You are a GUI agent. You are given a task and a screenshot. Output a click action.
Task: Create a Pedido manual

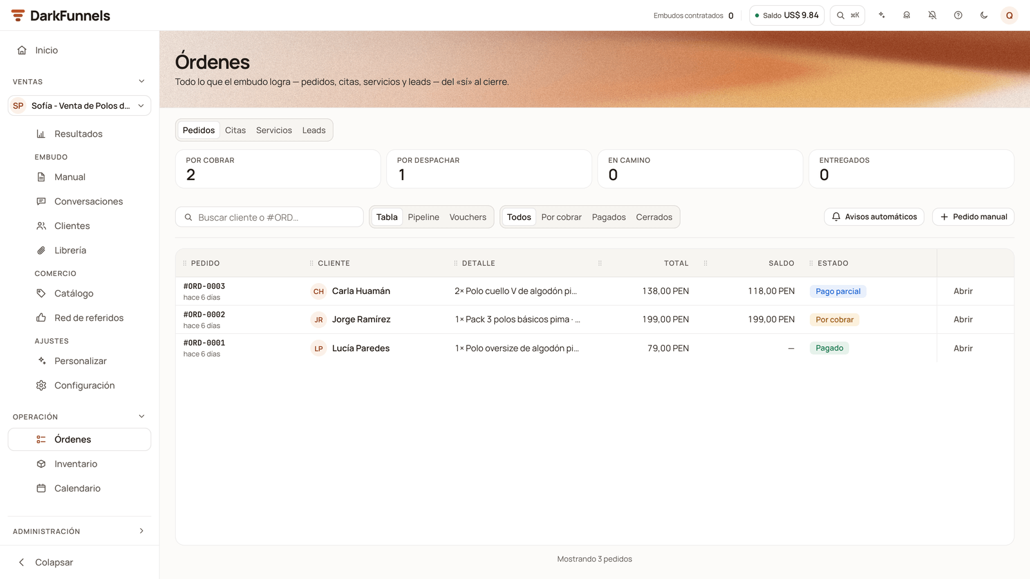point(973,217)
